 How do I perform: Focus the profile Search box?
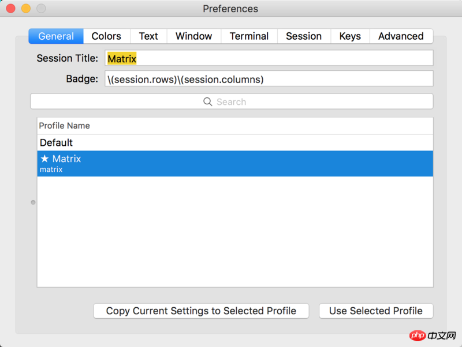(232, 101)
